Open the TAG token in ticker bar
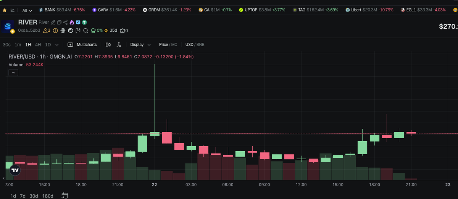 click(315, 10)
